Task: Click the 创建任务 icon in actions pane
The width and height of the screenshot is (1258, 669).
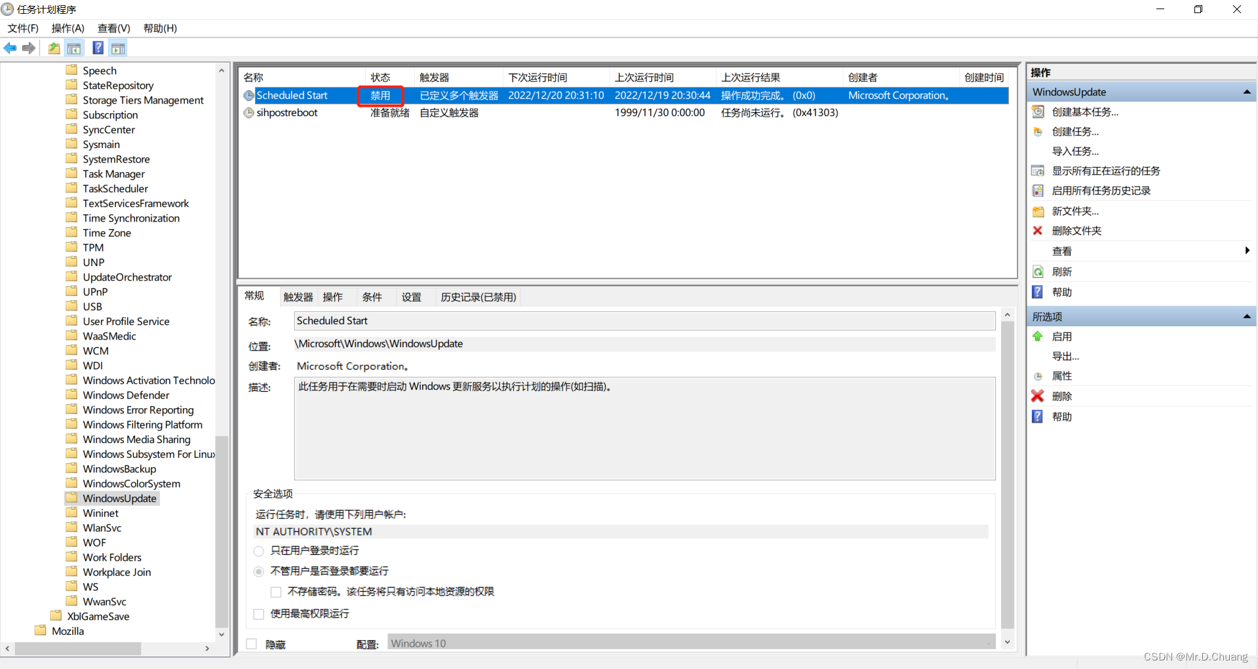Action: pos(1038,132)
